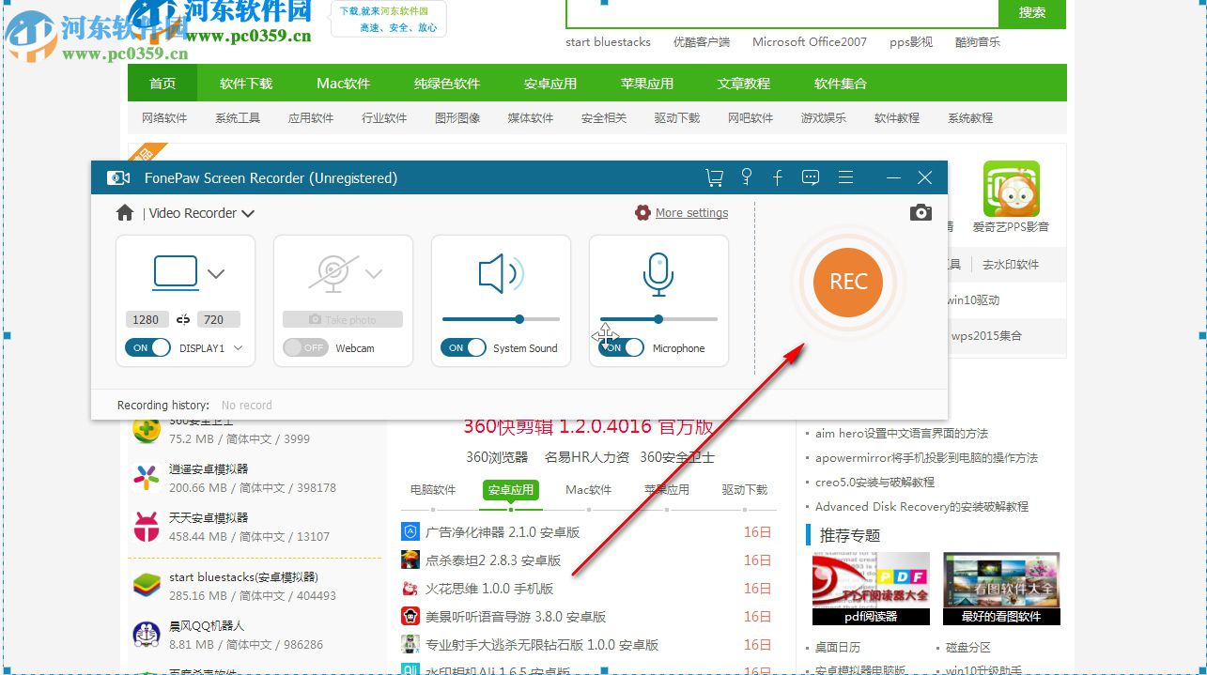Click the Take photo button
Viewport: 1207px width, 675px height.
342,319
